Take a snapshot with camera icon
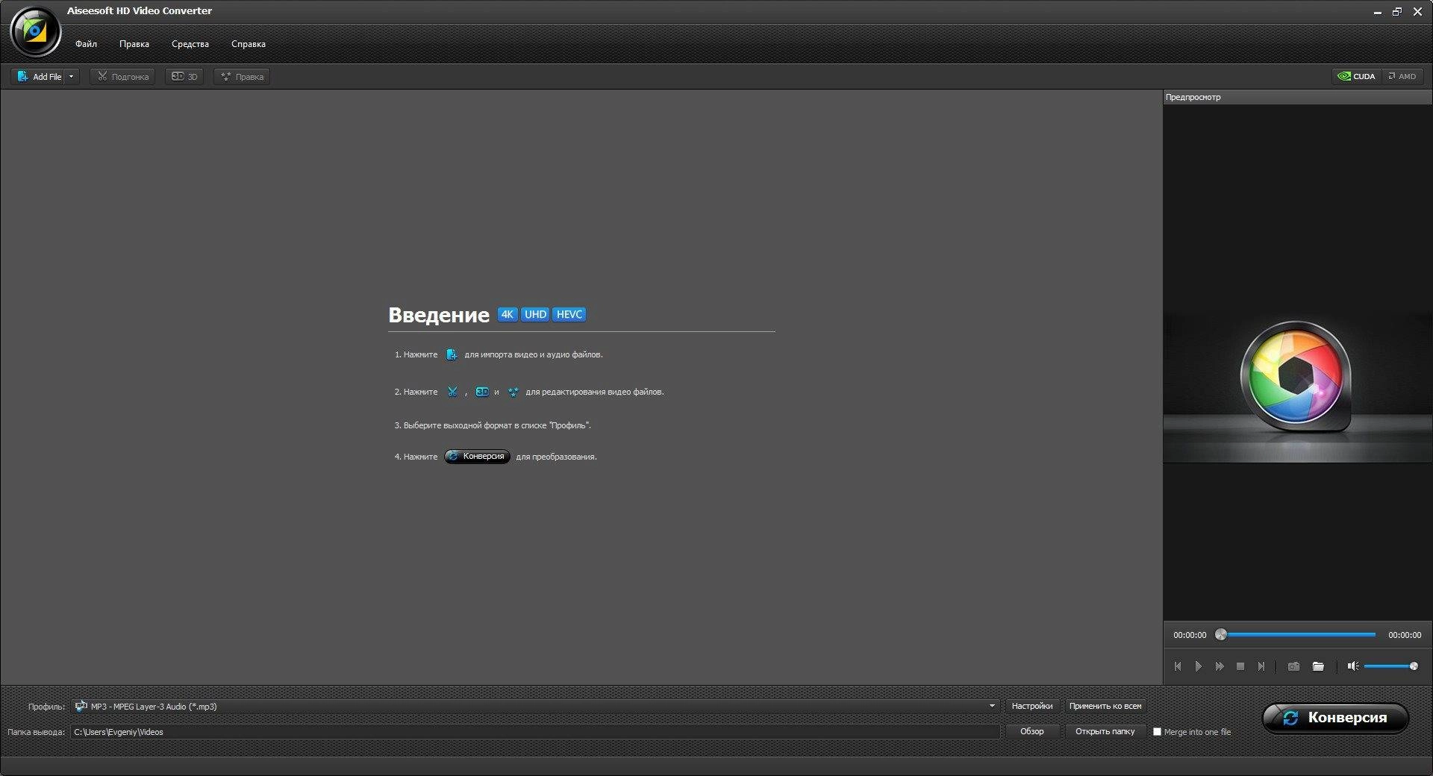Image resolution: width=1433 pixels, height=776 pixels. tap(1293, 666)
